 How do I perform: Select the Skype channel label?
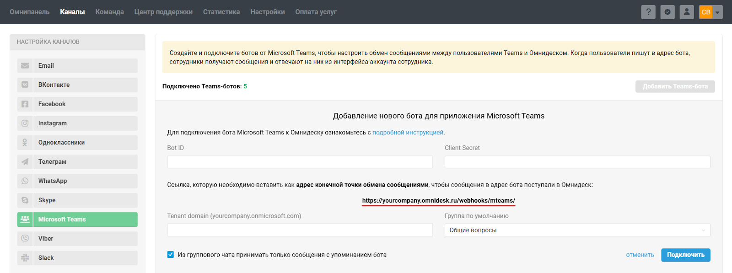click(x=47, y=200)
